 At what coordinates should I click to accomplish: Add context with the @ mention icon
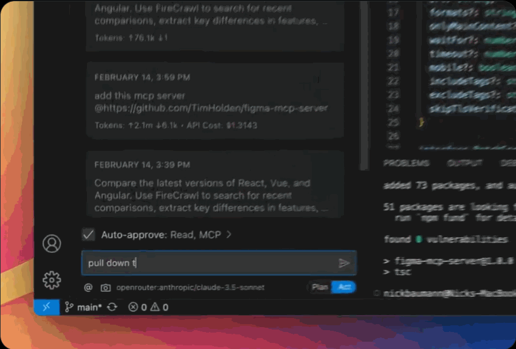point(88,288)
